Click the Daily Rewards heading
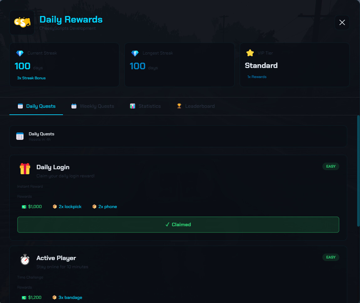Screen dimensions: 360x303 [71, 19]
